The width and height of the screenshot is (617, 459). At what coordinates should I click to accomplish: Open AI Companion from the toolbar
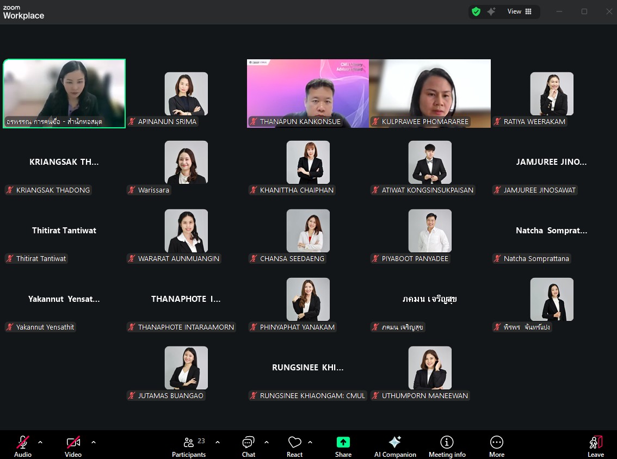[395, 446]
